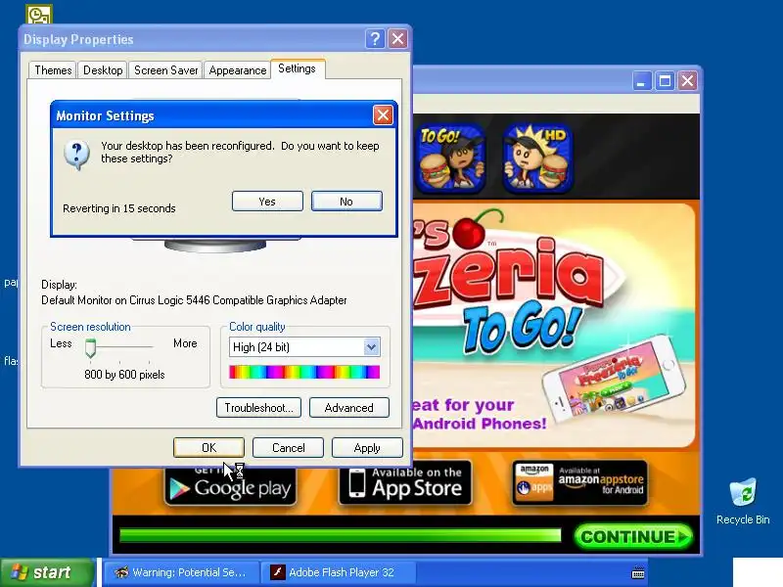Close the Monitor Settings dialog
The height and width of the screenshot is (587, 783).
pyautogui.click(x=383, y=115)
